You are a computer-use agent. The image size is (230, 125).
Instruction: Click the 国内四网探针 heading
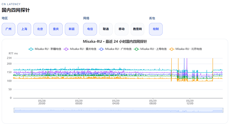click(16, 10)
